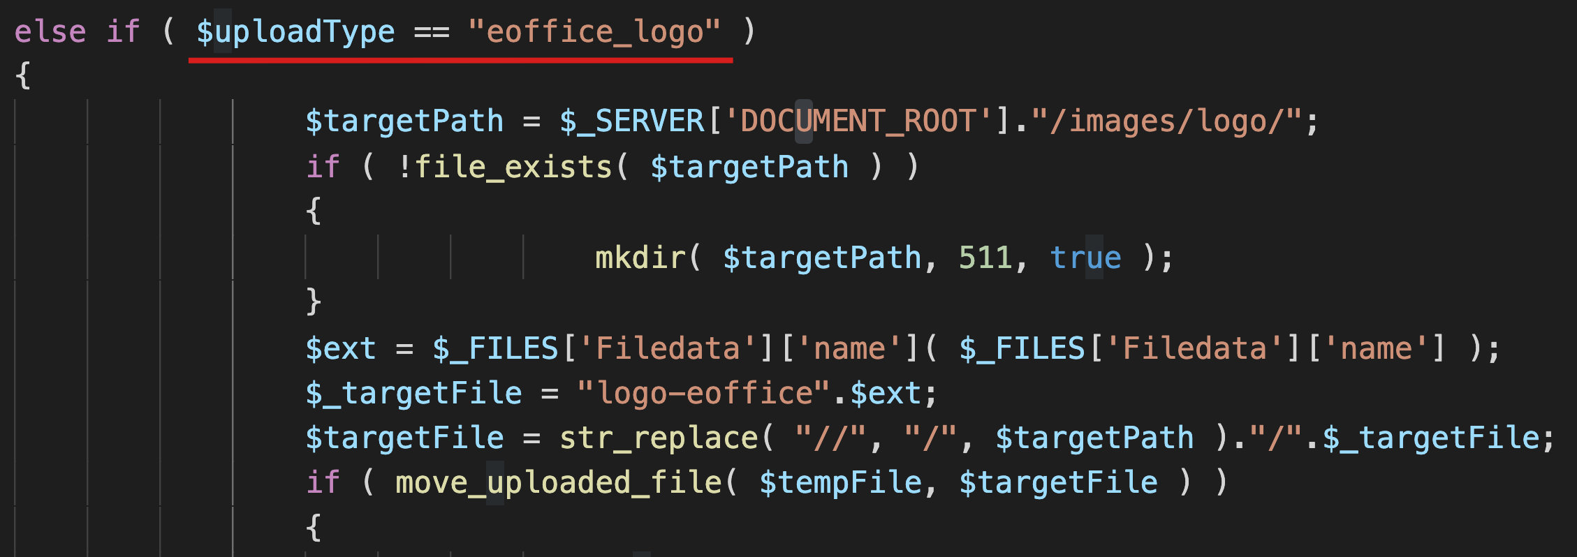Click the "eoffice_logo" string literal
The height and width of the screenshot is (557, 1577).
pos(594,31)
